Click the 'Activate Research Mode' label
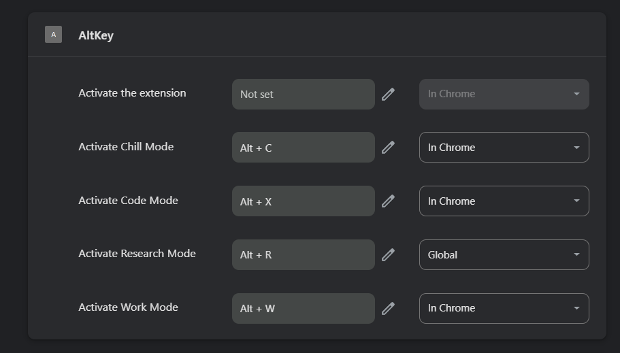 (x=137, y=254)
